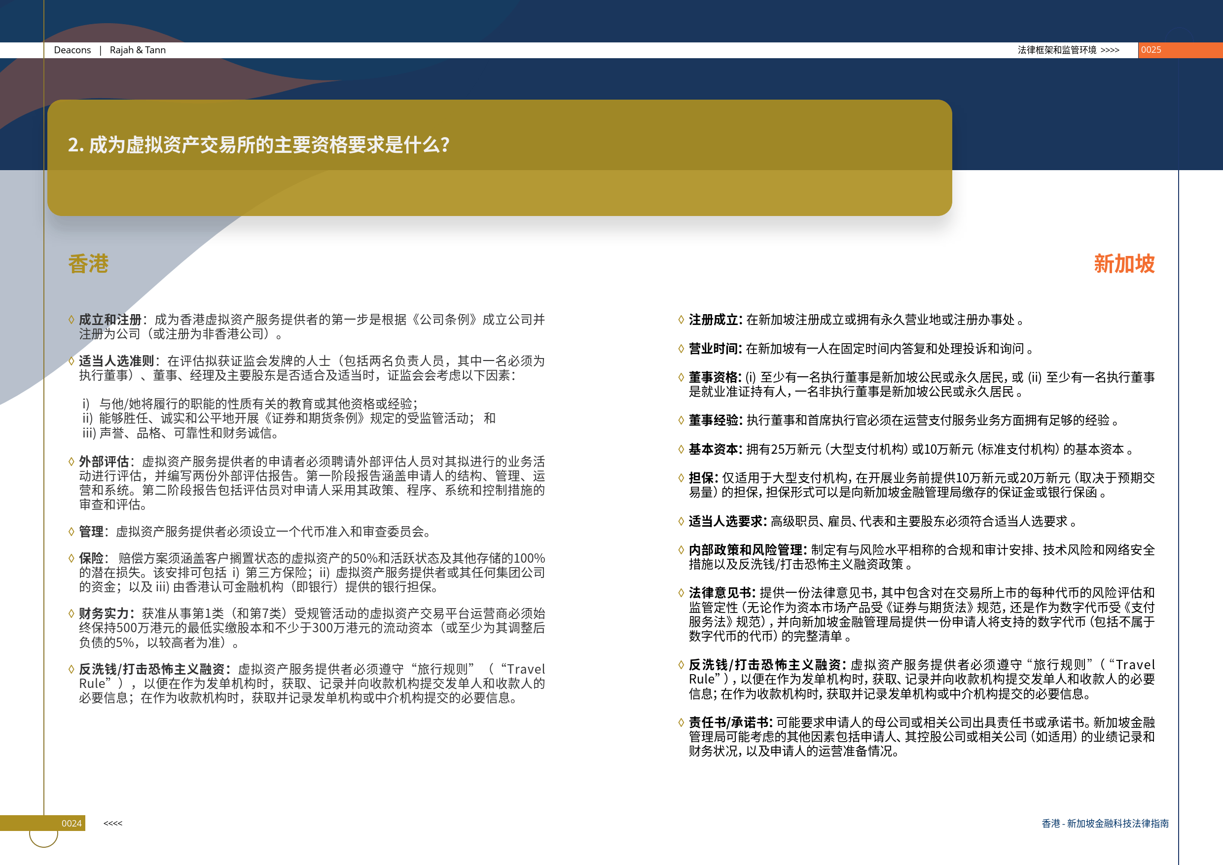
Task: Click the page number 0025
Action: 1151,50
